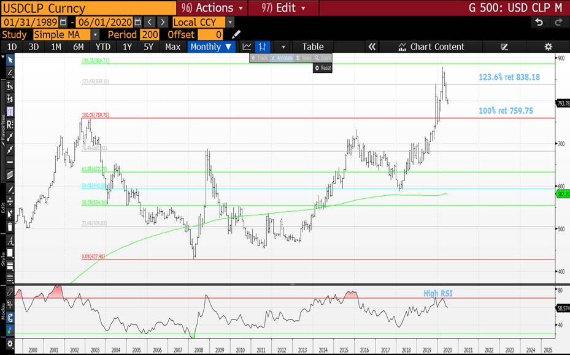Select the arrow pointer tool
The height and width of the screenshot is (355, 570).
pyautogui.click(x=10, y=60)
